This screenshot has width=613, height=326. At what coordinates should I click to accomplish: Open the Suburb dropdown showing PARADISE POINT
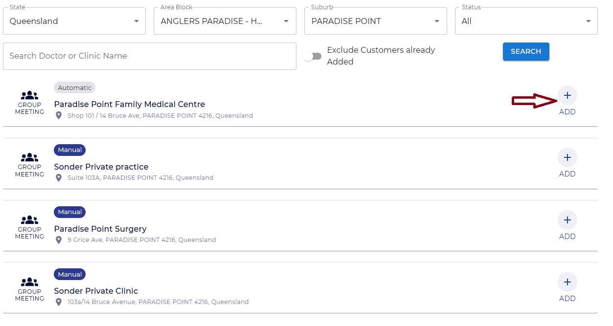[x=376, y=21]
